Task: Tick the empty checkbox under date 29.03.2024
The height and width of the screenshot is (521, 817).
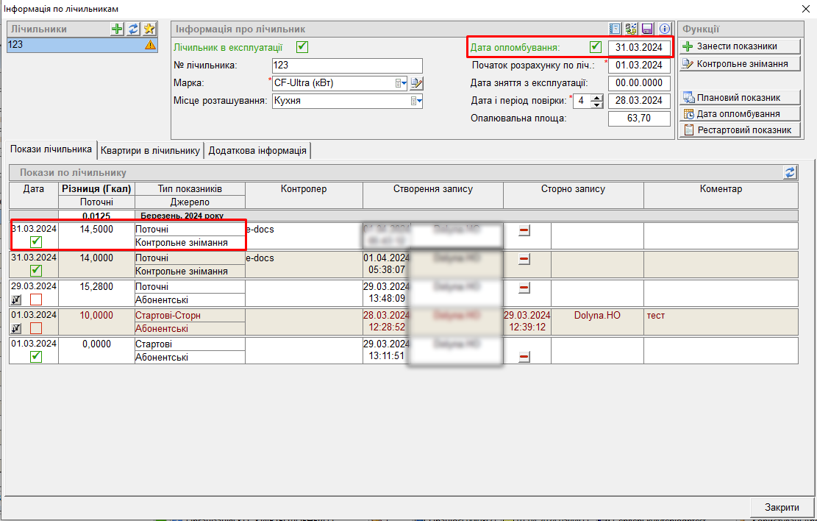Action: (36, 300)
